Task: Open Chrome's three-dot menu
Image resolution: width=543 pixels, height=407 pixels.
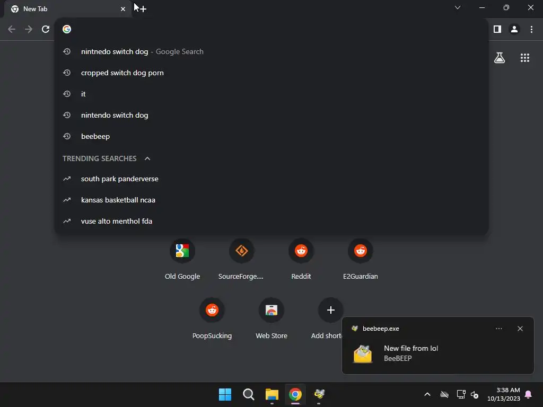Action: [531, 29]
